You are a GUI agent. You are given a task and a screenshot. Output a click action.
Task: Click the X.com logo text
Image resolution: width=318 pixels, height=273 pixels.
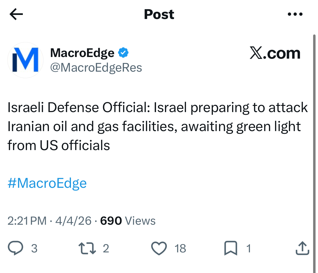click(275, 53)
